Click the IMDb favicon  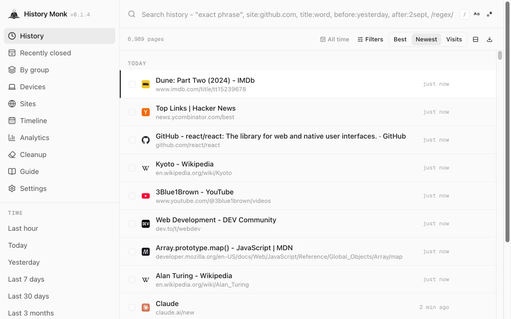coord(146,84)
